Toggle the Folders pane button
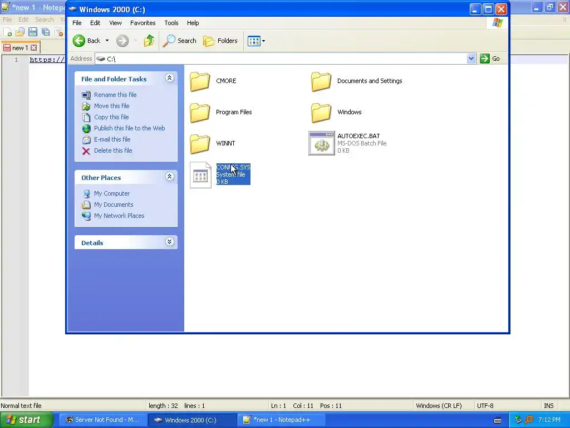 220,41
